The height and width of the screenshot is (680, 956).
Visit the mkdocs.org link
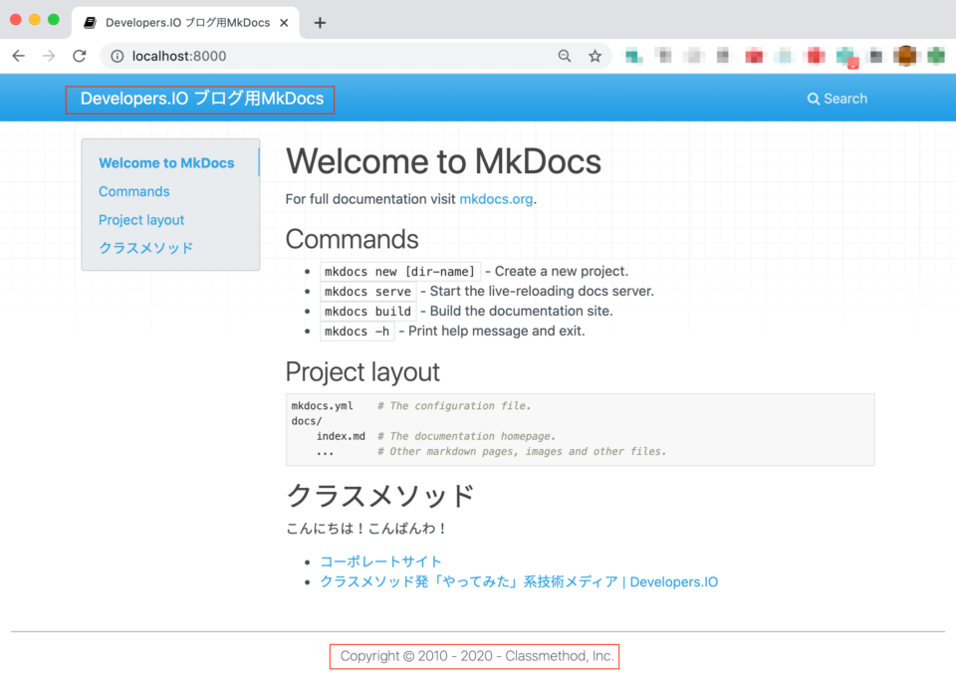[495, 198]
